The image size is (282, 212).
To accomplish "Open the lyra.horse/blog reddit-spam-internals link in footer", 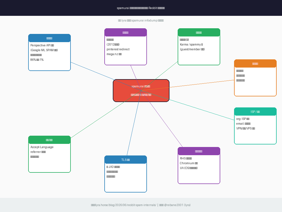I will (125, 205).
